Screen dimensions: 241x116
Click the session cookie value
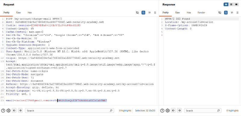coord(55,25)
